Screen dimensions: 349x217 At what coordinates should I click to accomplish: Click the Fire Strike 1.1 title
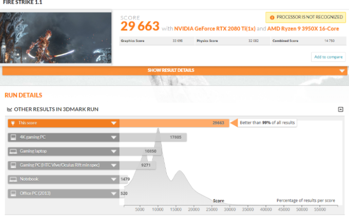coord(23,2)
